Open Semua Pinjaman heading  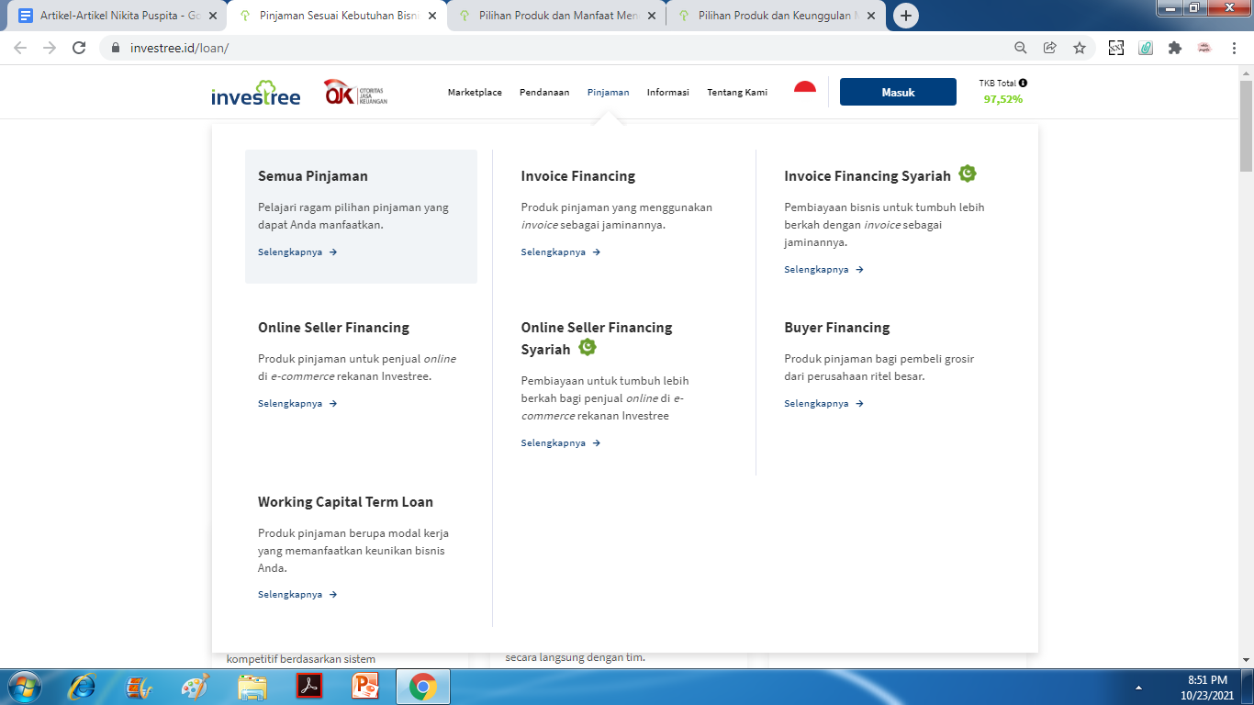[313, 176]
